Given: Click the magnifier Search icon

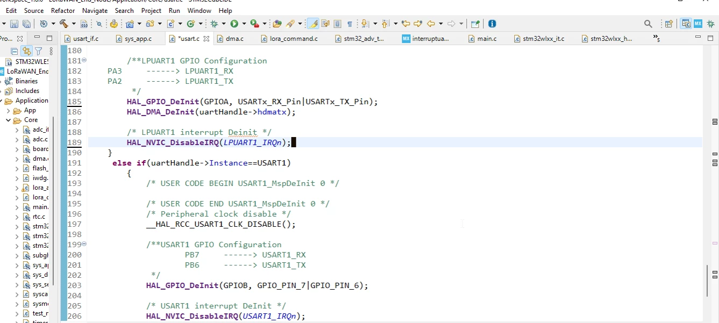Looking at the screenshot, I should [648, 24].
